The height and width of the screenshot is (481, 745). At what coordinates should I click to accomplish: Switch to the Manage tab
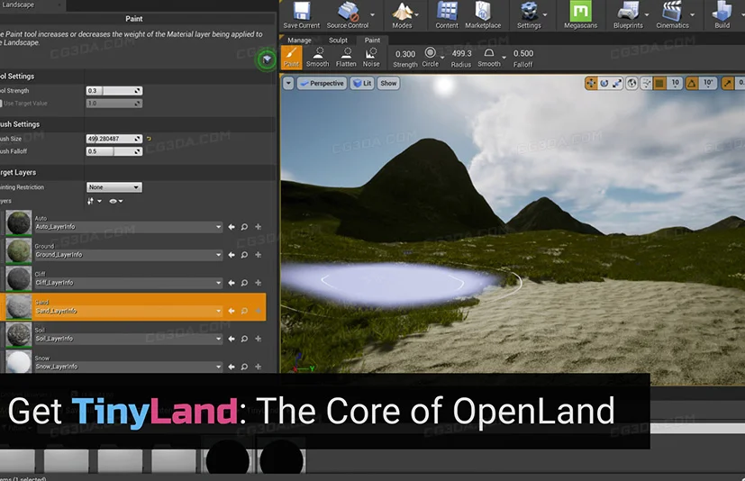[x=299, y=41]
